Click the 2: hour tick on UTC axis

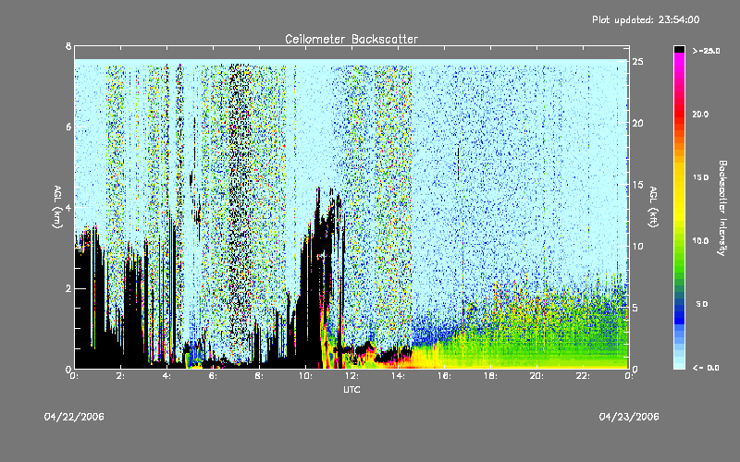click(120, 376)
